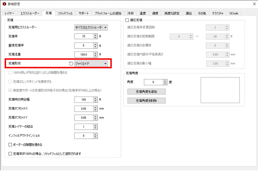The height and width of the screenshot is (171, 258).
Task: Click the 充填角度を削除 button
Action: tap(146, 101)
